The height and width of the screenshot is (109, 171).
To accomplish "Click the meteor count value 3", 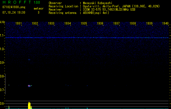I will tap(39, 13).
